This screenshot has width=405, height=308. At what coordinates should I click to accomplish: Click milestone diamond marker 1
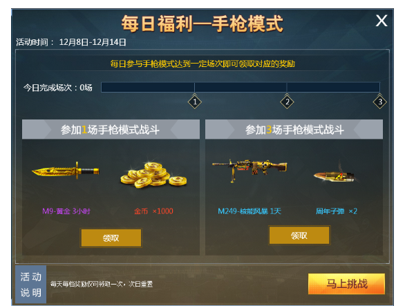[195, 102]
